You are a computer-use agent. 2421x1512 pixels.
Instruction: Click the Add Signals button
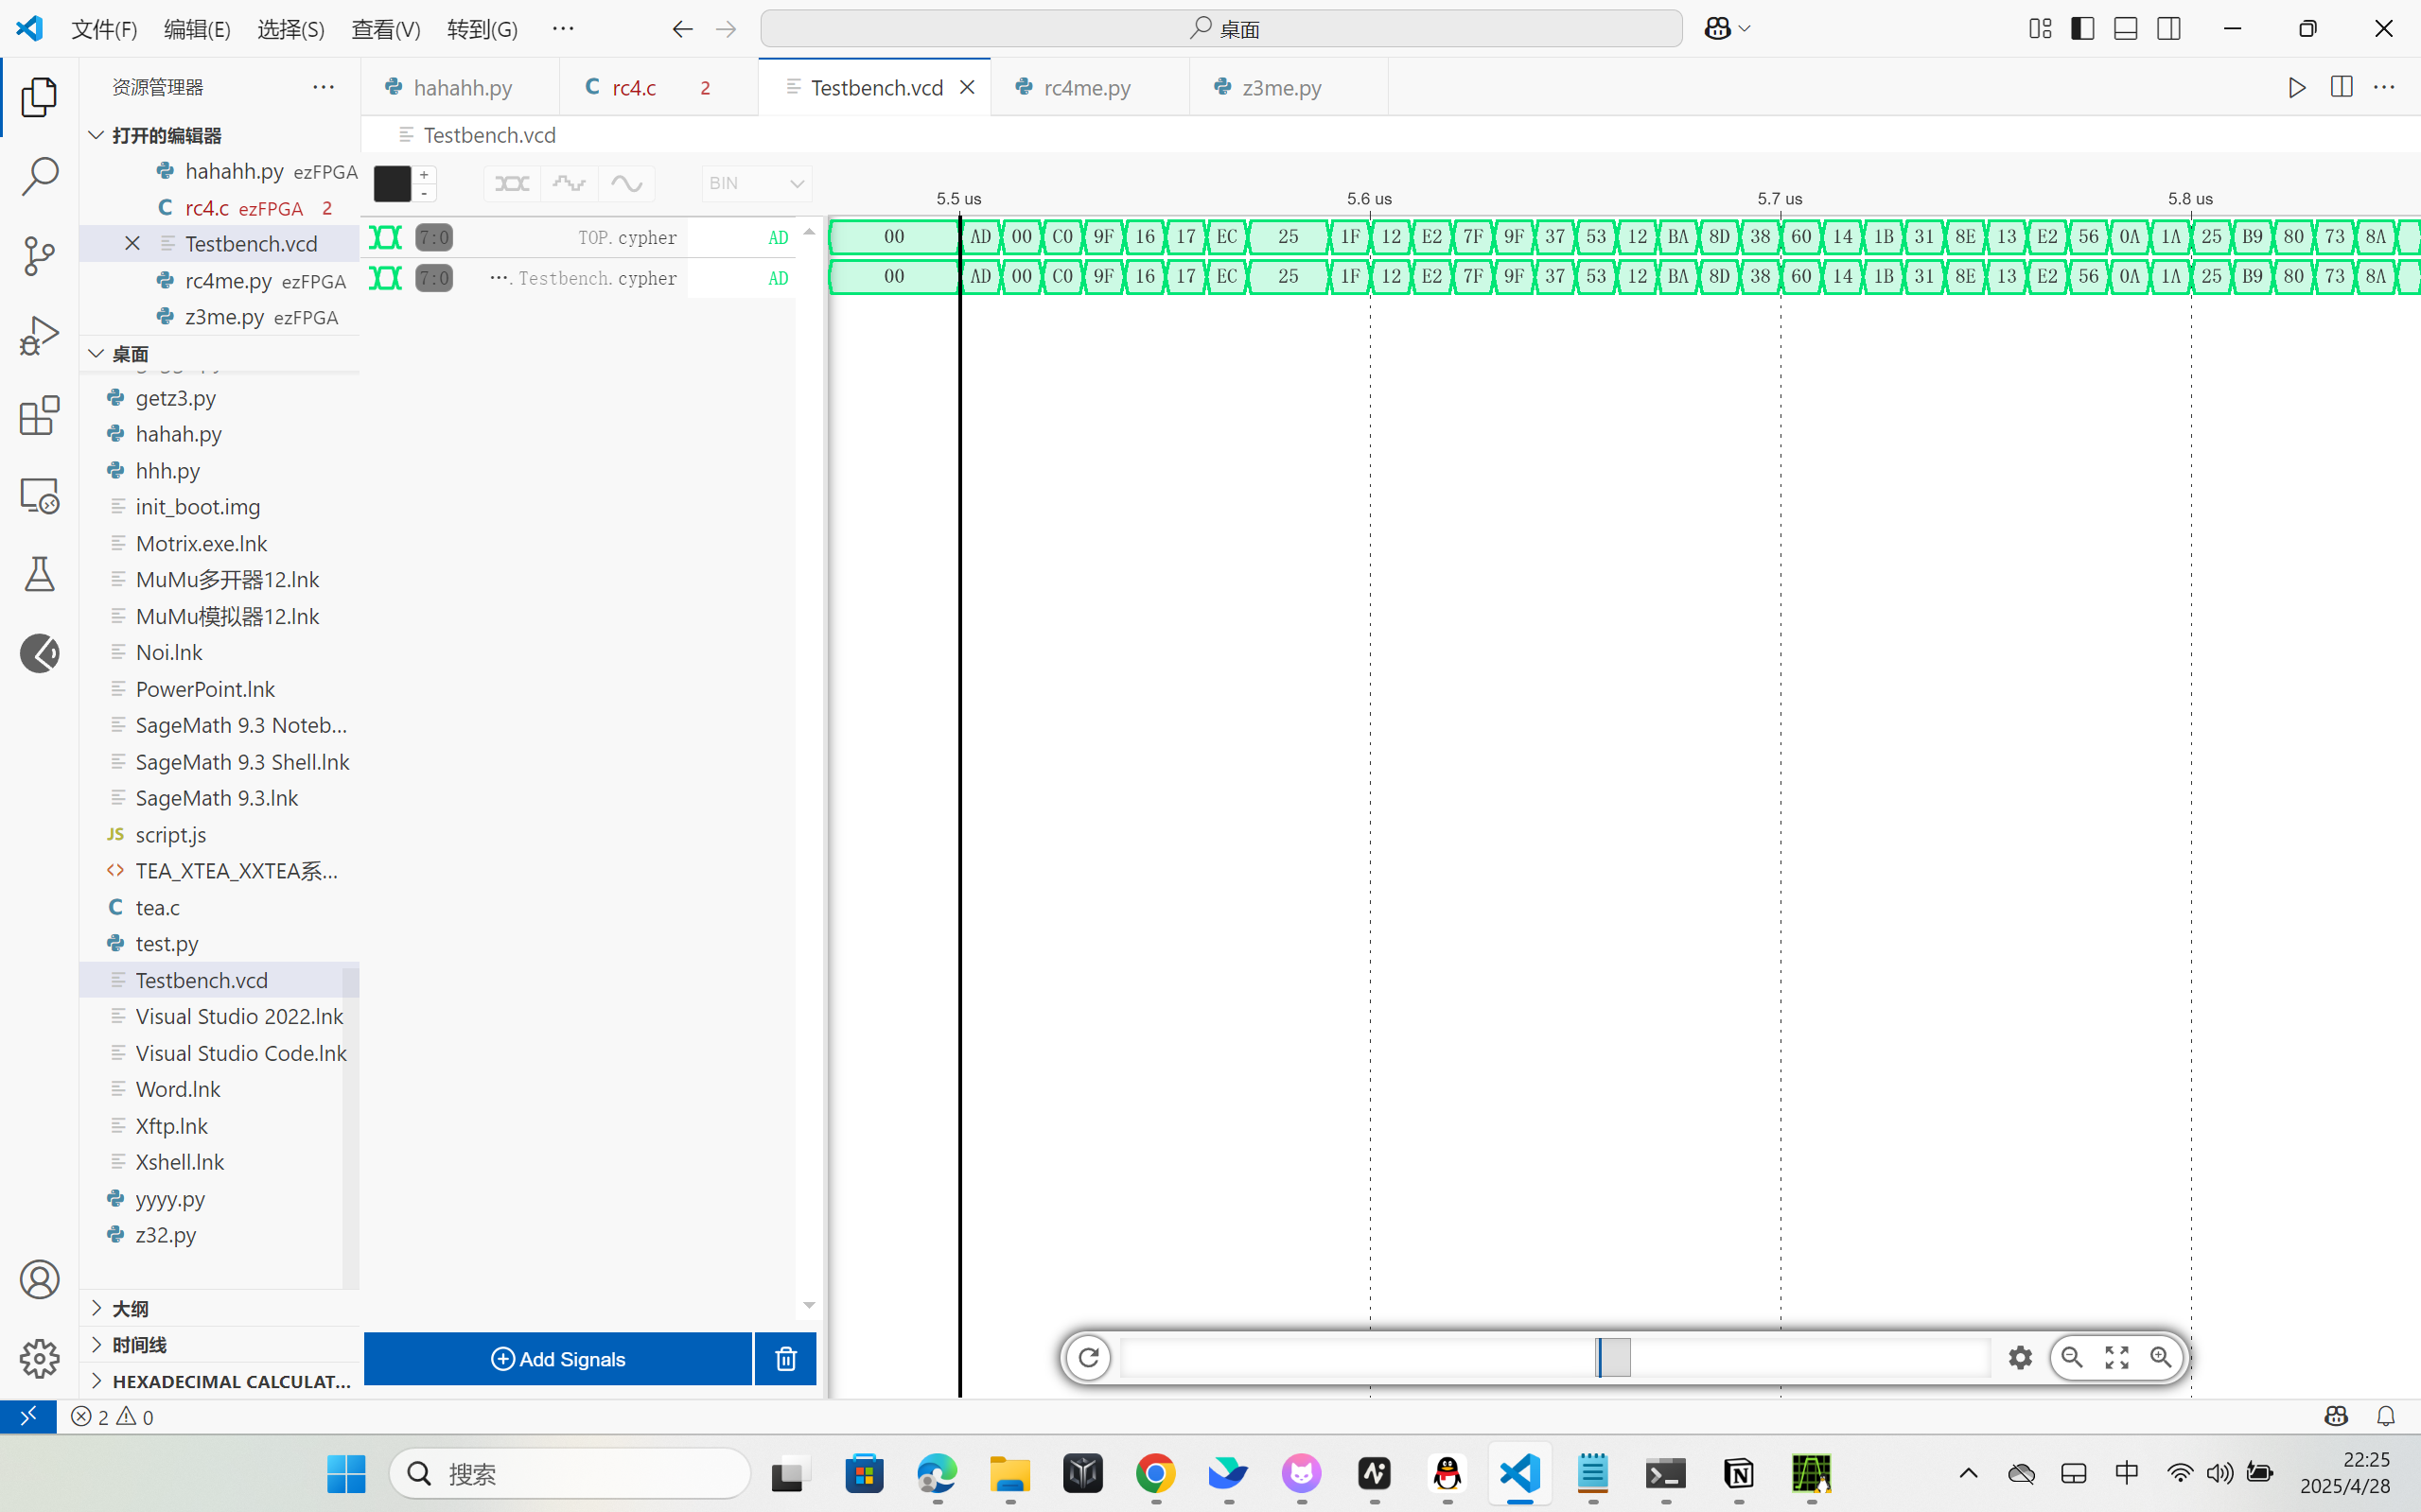click(x=557, y=1358)
